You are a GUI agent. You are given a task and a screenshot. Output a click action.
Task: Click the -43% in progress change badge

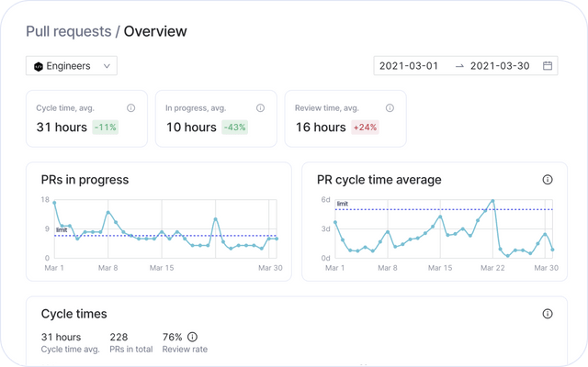(233, 128)
